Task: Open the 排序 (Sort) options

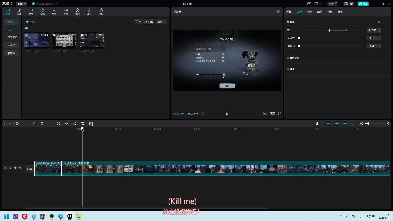Action: (x=149, y=22)
